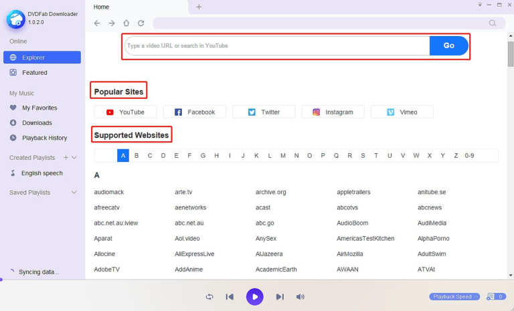514x311 pixels.
Task: Select letter M in alphabet filter
Action: click(283, 156)
